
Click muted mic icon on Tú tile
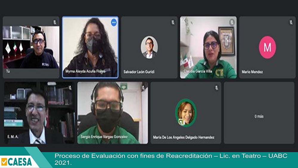(x=55, y=22)
